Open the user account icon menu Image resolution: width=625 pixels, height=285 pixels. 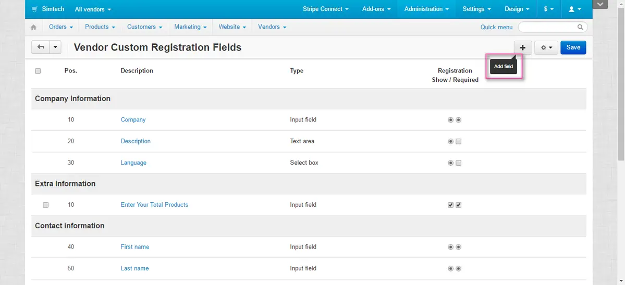coord(574,9)
